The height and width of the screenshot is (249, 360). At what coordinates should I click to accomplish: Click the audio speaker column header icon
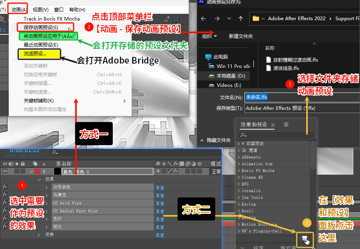point(11,164)
